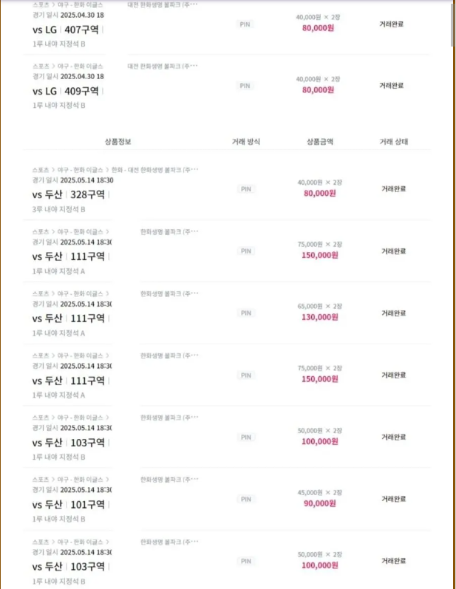The image size is (456, 589).
Task: Click the 90,000원 price on the 101구역 listing
Action: click(320, 503)
